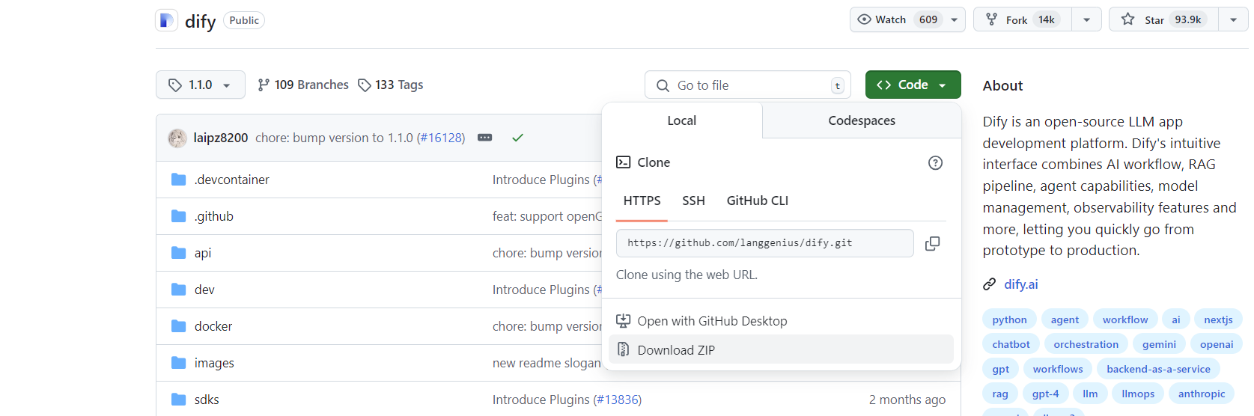The width and height of the screenshot is (1254, 416).
Task: Click the Fork button
Action: 1023,19
